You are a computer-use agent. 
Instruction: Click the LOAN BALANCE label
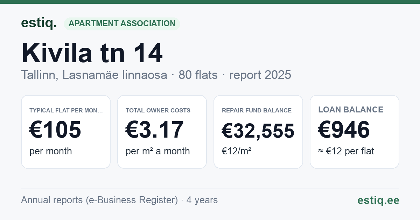(x=351, y=110)
